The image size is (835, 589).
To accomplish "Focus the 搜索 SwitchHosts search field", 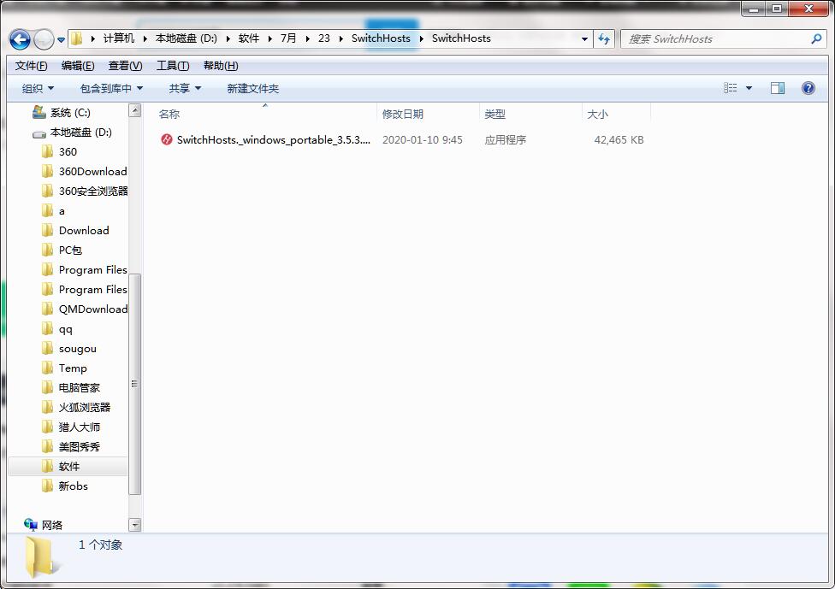I will point(725,38).
